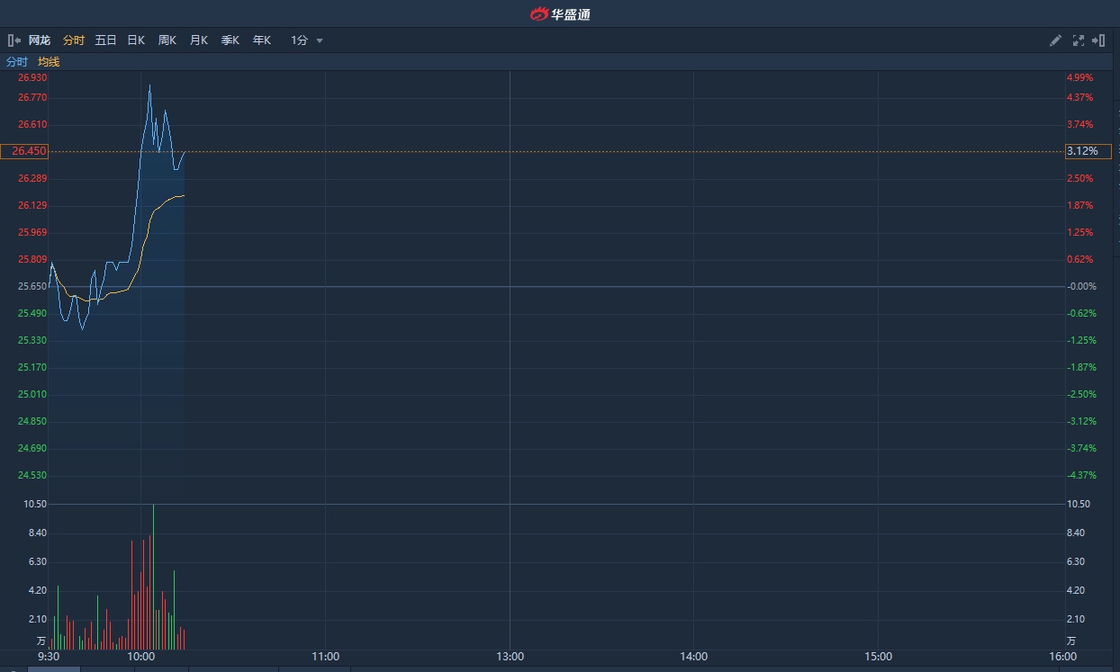Viewport: 1120px width, 672px height.
Task: Toggle the 均线 average line legend
Action: (x=49, y=62)
